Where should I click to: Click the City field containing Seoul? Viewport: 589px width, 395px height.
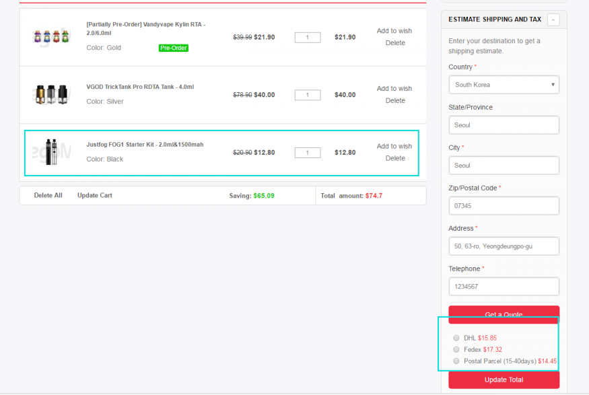point(504,166)
